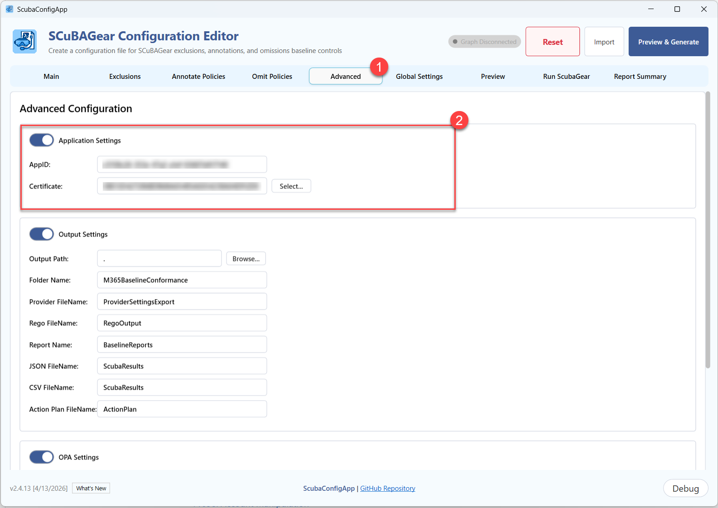Open the GitHub Repository link
Screen dimensions: 718x508
pos(388,489)
